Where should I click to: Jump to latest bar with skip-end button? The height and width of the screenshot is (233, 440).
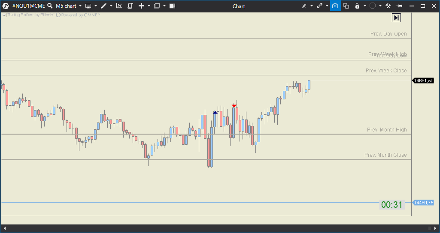point(396,18)
